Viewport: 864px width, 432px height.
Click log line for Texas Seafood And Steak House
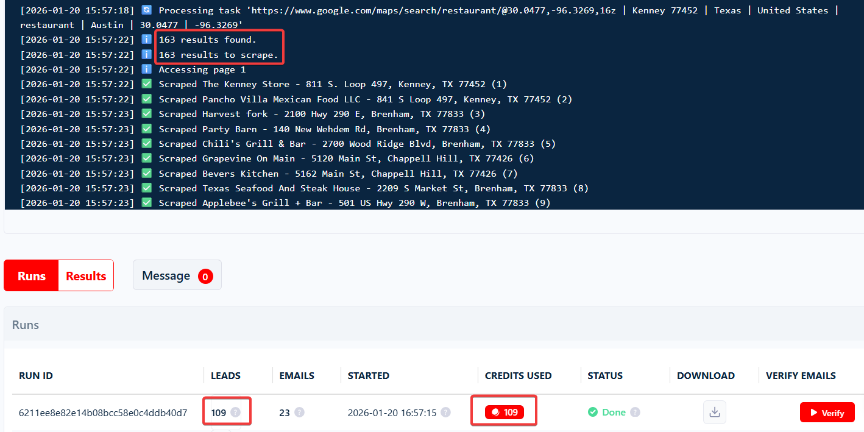(x=374, y=188)
